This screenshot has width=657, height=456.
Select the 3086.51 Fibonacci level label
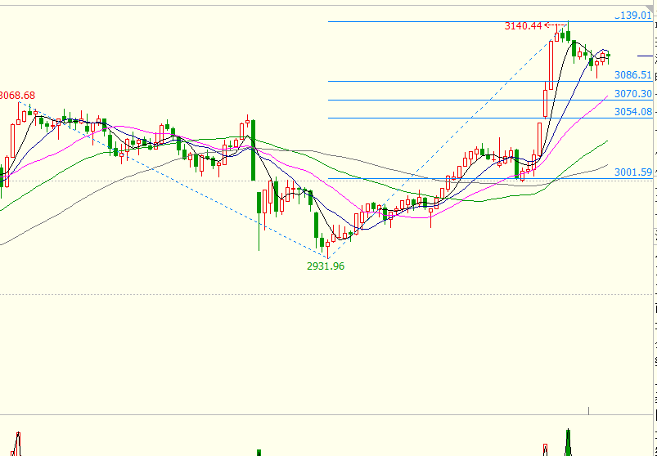(633, 75)
